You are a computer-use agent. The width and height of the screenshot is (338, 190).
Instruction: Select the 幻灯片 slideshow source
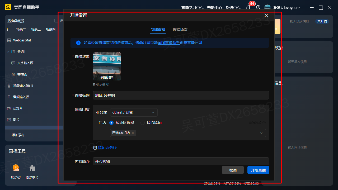click(21, 108)
